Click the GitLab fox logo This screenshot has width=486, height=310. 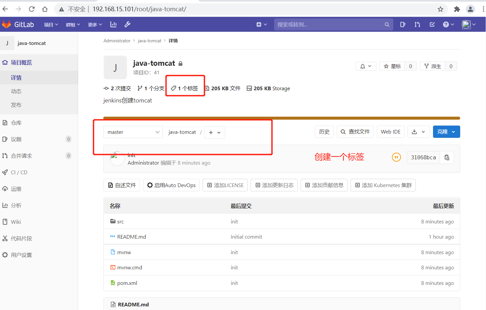point(7,24)
